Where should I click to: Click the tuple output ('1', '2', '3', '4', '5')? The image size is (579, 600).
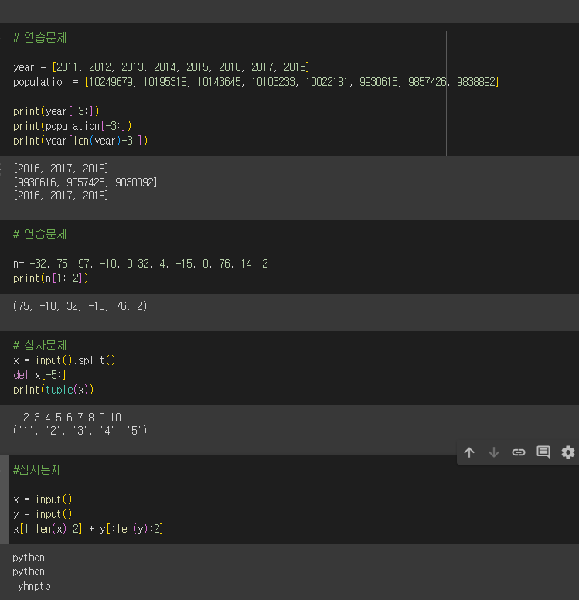click(x=80, y=431)
